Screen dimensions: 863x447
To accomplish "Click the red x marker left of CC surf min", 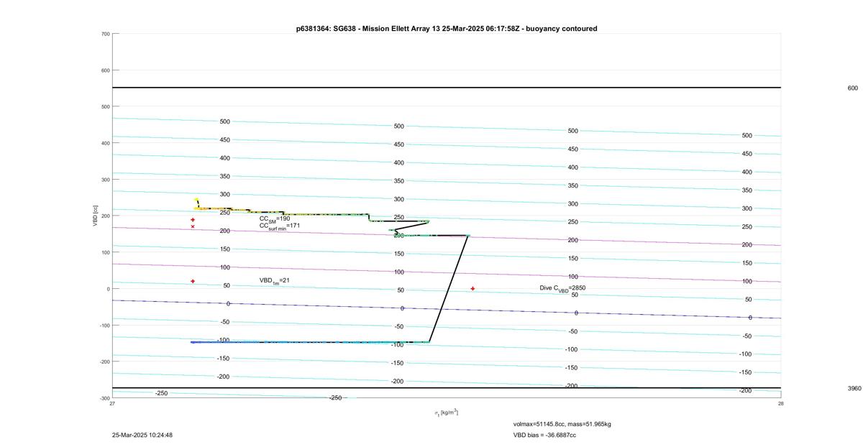I will click(193, 226).
